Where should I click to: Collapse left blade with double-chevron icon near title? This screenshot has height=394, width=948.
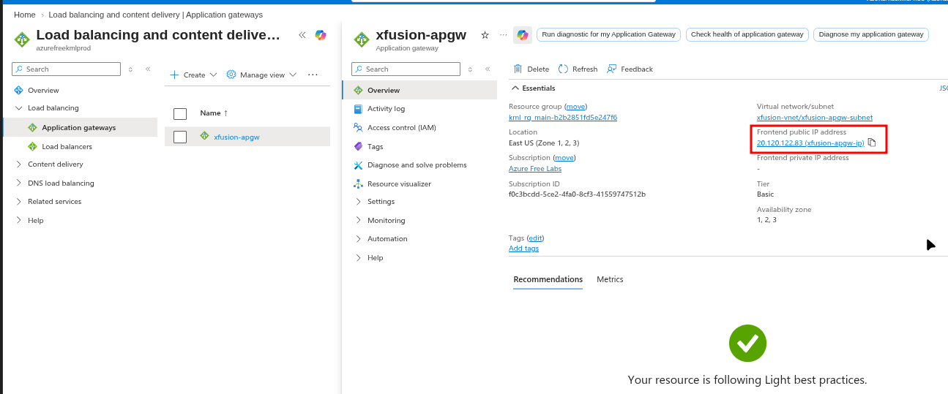point(302,35)
